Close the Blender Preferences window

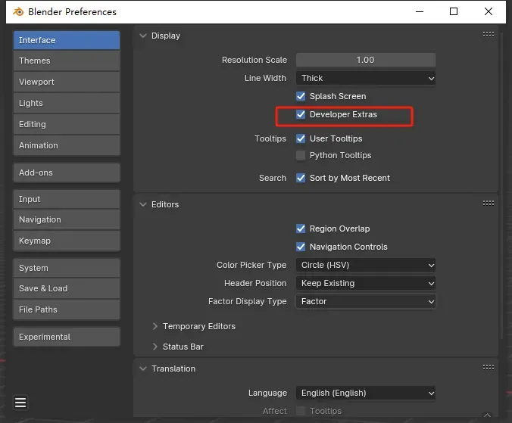tap(489, 12)
